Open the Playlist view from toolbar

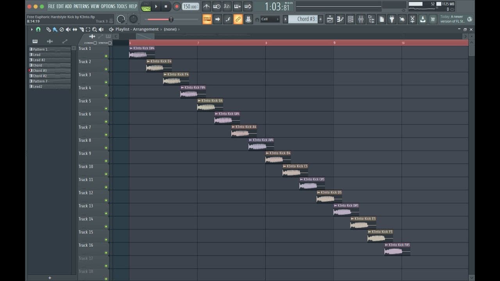(330, 19)
